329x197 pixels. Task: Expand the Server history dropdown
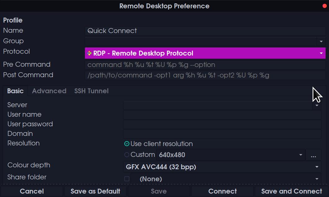click(x=317, y=106)
